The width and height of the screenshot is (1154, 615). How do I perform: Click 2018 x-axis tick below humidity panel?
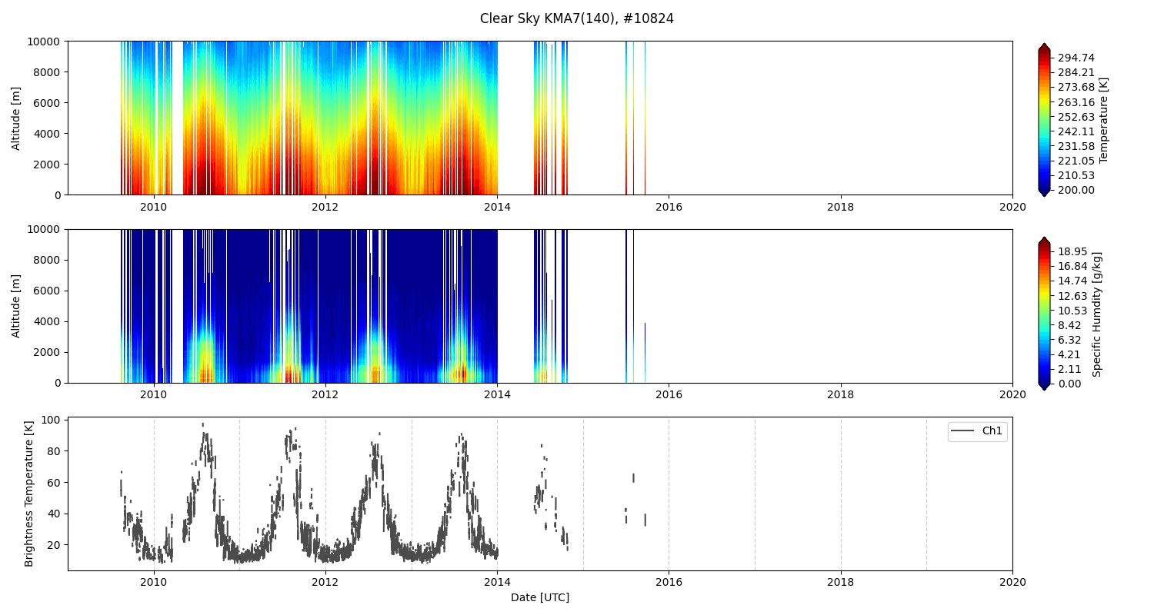(841, 395)
